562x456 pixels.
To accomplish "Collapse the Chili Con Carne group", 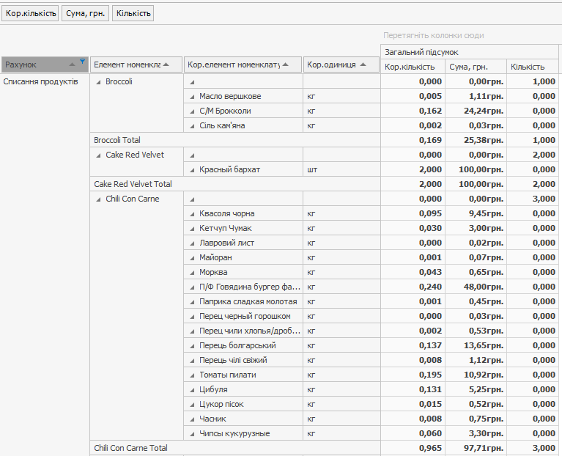I will click(98, 199).
